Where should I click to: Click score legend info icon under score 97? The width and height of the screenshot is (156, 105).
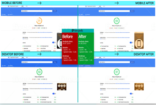(124, 79)
